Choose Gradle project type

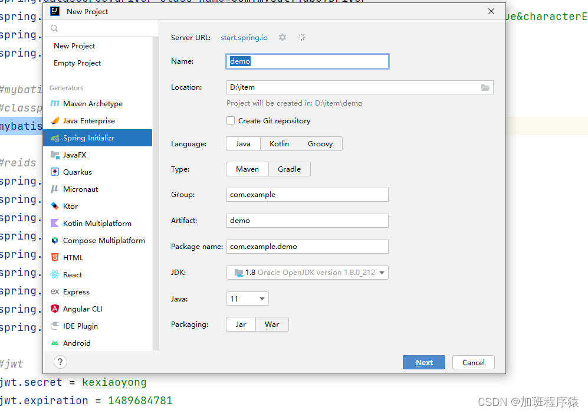click(x=289, y=169)
